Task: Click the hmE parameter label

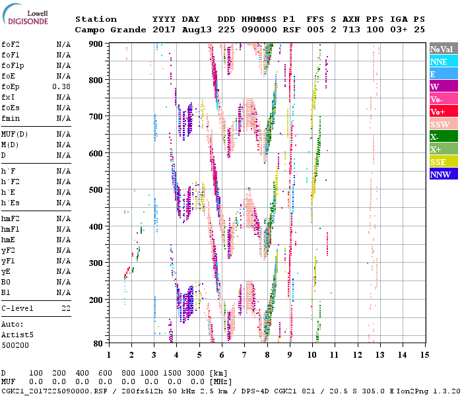Action: pos(8,240)
